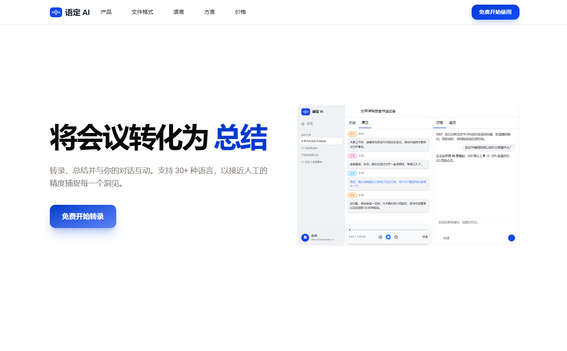Screen dimensions: 567x351
Task: Go to the 语言 navigation item
Action: point(179,12)
